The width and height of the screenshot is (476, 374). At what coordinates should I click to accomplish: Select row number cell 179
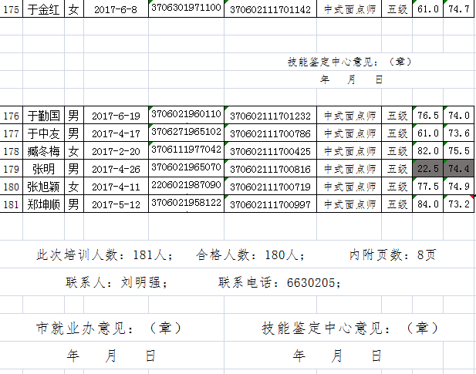pos(12,169)
